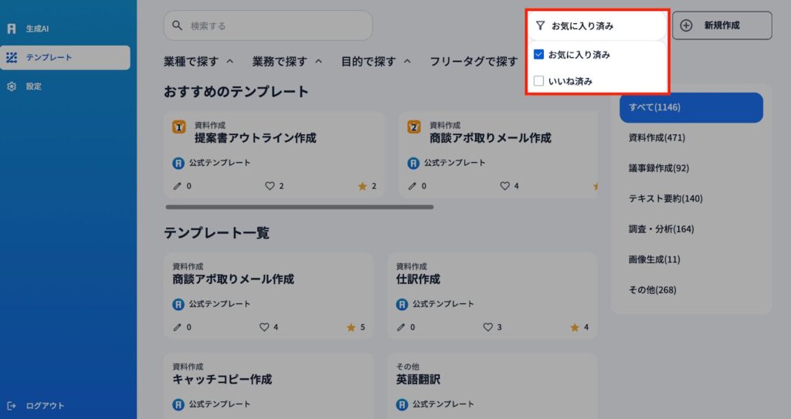Click the 新規作成 button

(x=721, y=25)
